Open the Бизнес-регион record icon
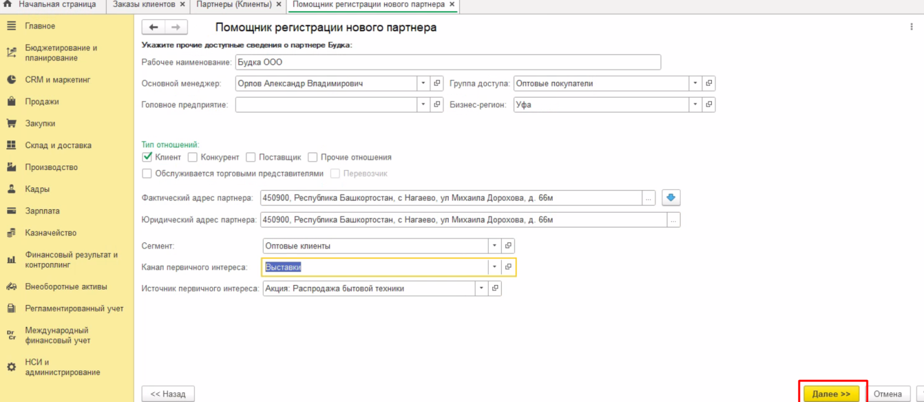The width and height of the screenshot is (924, 402). (x=709, y=105)
